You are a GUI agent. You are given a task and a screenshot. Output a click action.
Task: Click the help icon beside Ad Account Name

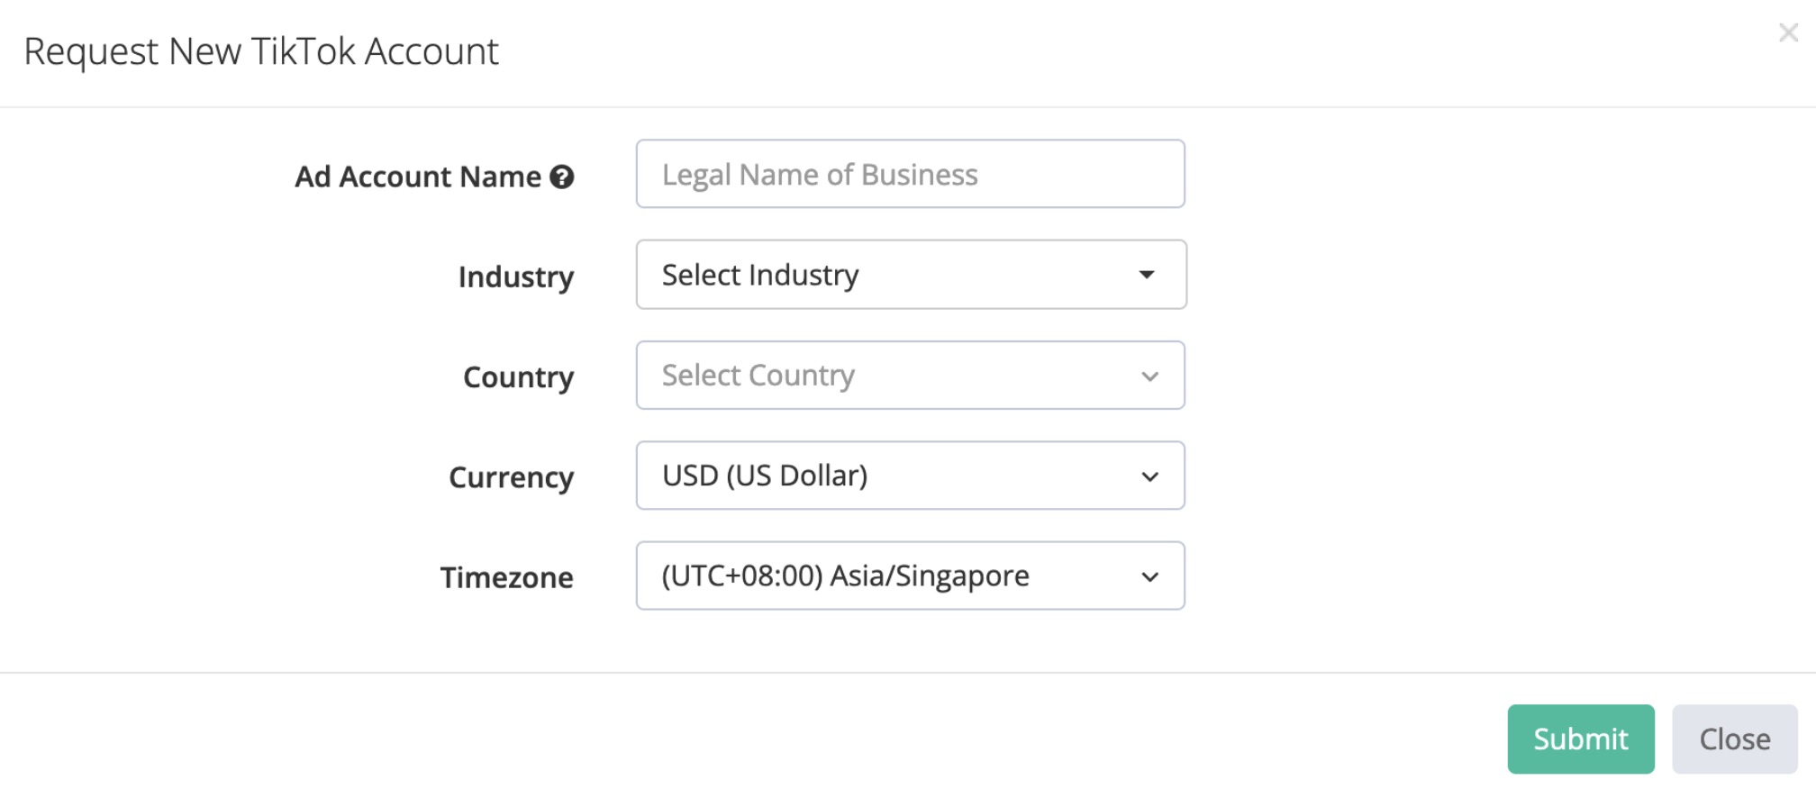(x=562, y=177)
